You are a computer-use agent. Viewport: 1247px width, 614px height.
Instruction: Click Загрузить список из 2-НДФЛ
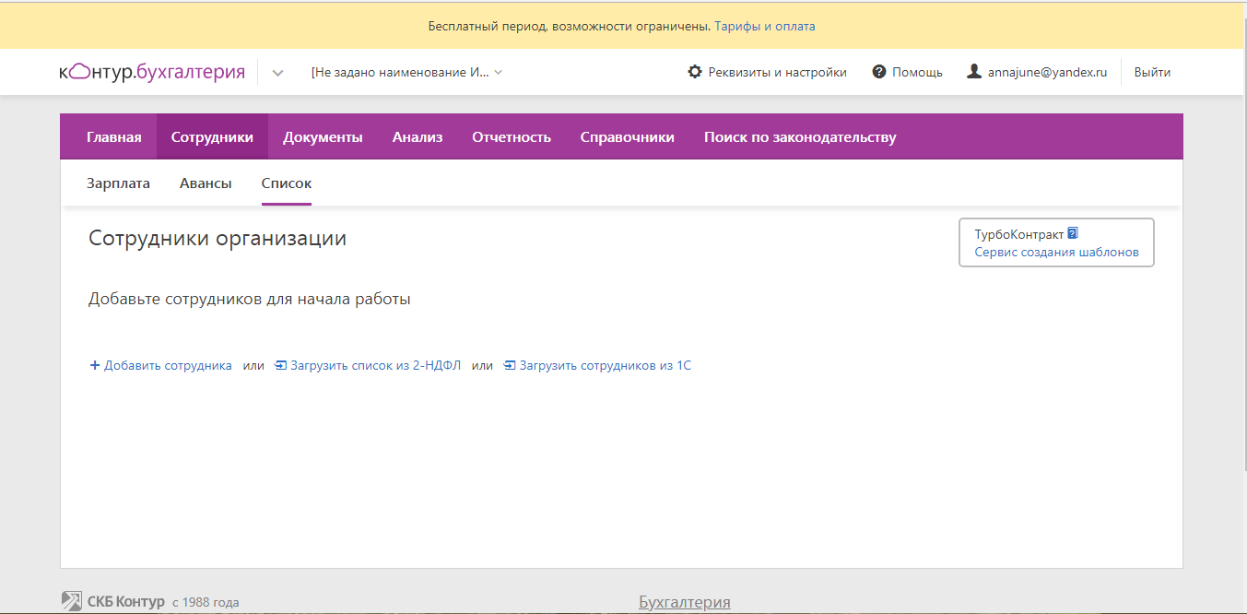375,365
